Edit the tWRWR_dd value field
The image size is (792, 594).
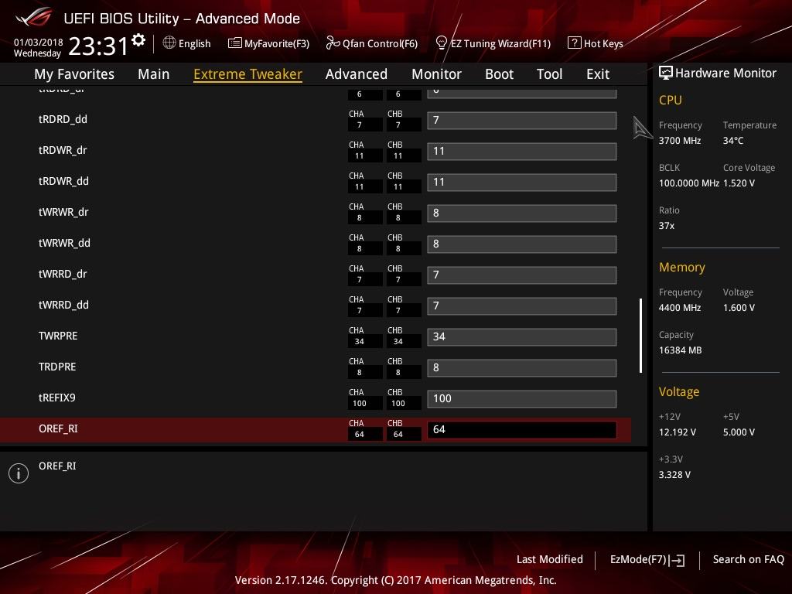pyautogui.click(x=522, y=244)
